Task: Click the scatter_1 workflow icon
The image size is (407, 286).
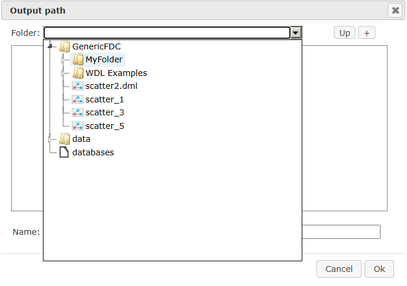Action: tap(78, 99)
